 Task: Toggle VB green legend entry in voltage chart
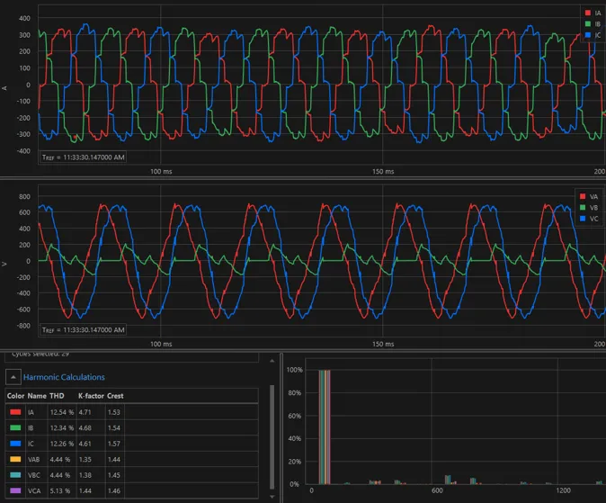(590, 207)
